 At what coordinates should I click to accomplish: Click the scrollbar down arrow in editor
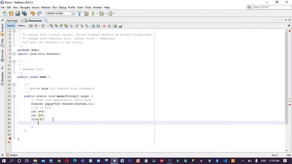pyautogui.click(x=287, y=150)
